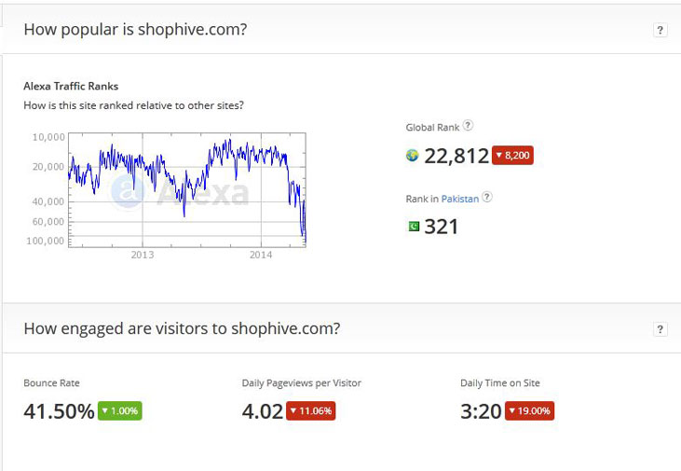This screenshot has width=681, height=471.
Task: Click the green 1.00% bounce rate badge
Action: (119, 410)
